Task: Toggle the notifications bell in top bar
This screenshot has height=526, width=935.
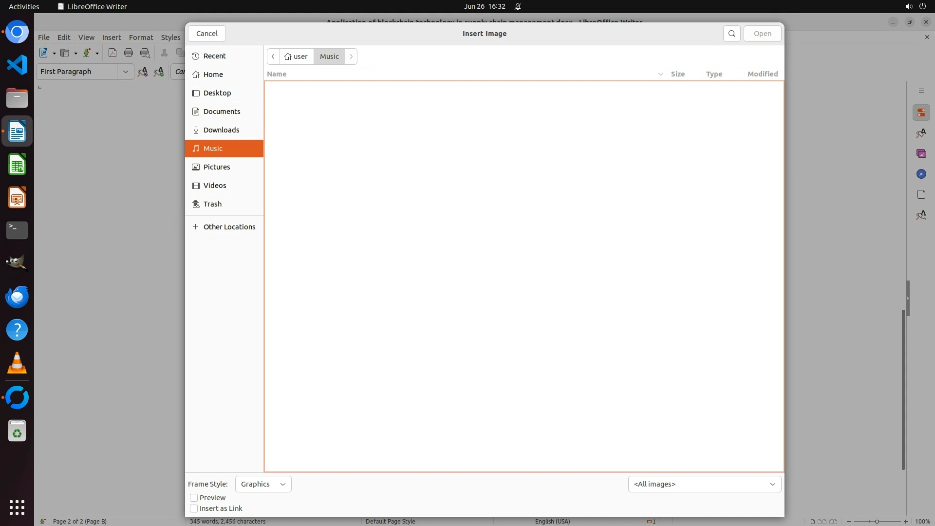Action: click(x=518, y=6)
